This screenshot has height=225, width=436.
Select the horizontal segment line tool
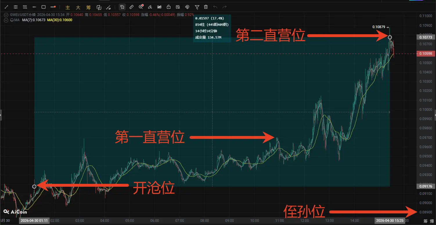[x=34, y=7]
